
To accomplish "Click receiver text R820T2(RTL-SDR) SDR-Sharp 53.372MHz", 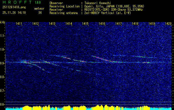I will (x=113, y=10).
